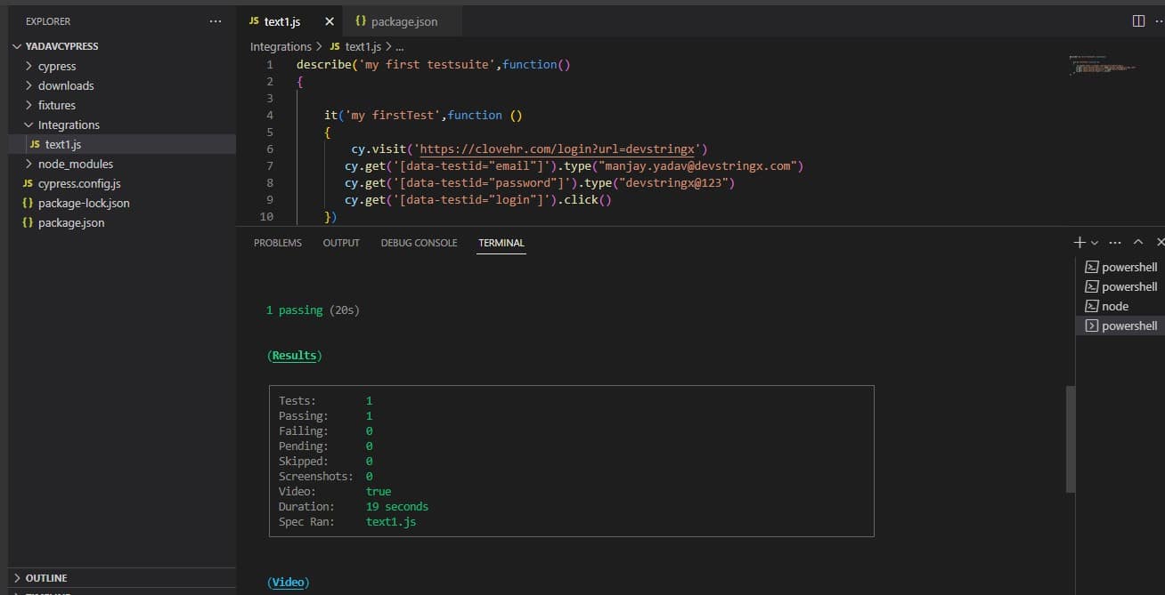Click Integrations in the breadcrumb
1165x595 pixels.
click(x=281, y=46)
